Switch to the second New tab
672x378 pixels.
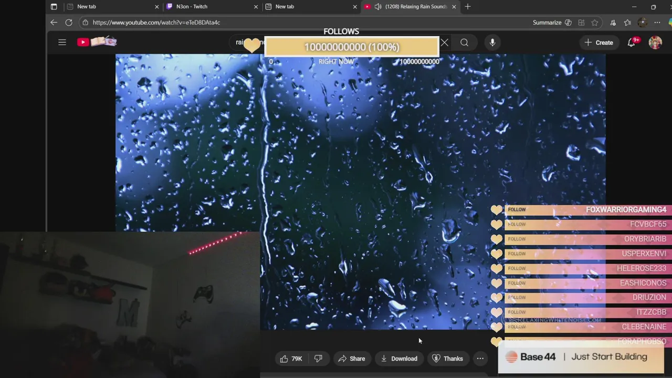click(x=312, y=7)
